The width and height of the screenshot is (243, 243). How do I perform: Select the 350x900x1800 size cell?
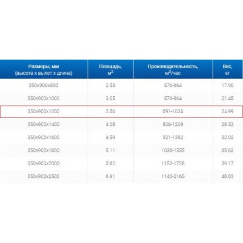(x=43, y=150)
